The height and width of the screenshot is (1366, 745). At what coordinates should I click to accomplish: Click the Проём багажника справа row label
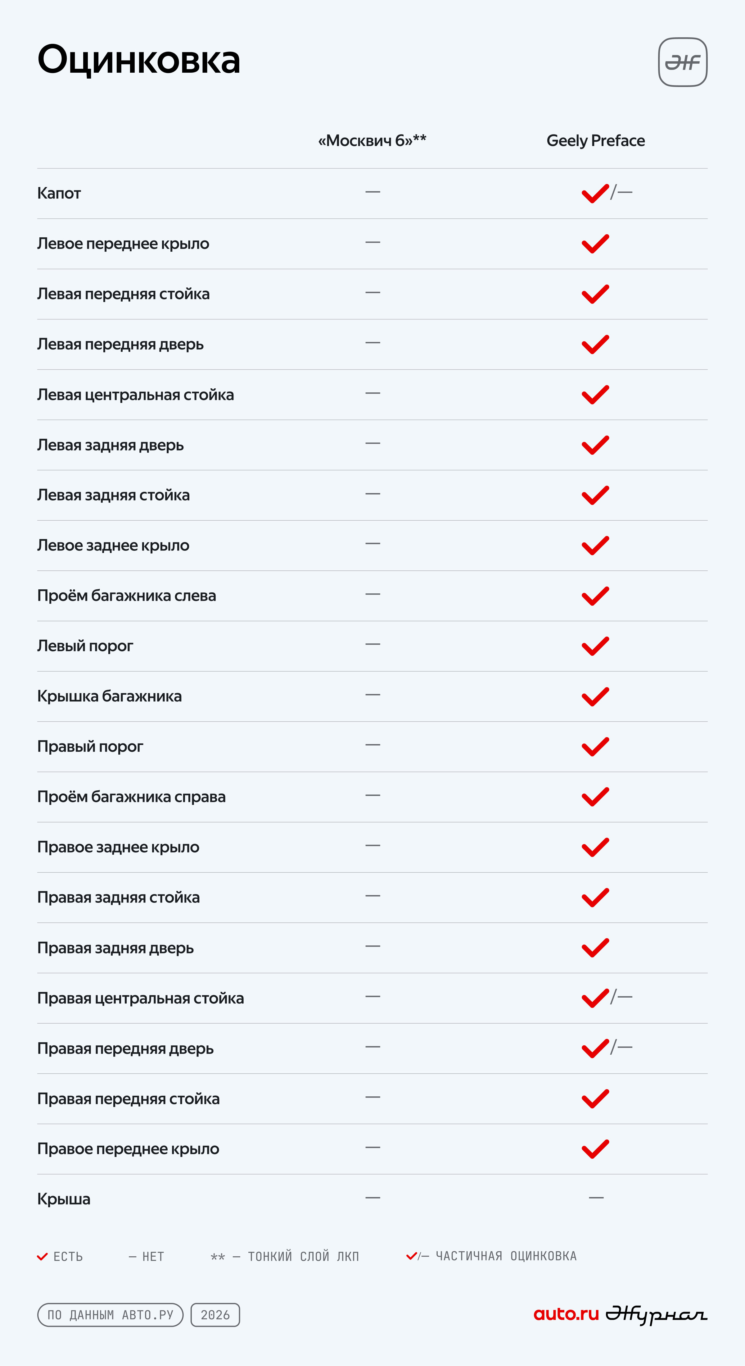pyautogui.click(x=131, y=797)
